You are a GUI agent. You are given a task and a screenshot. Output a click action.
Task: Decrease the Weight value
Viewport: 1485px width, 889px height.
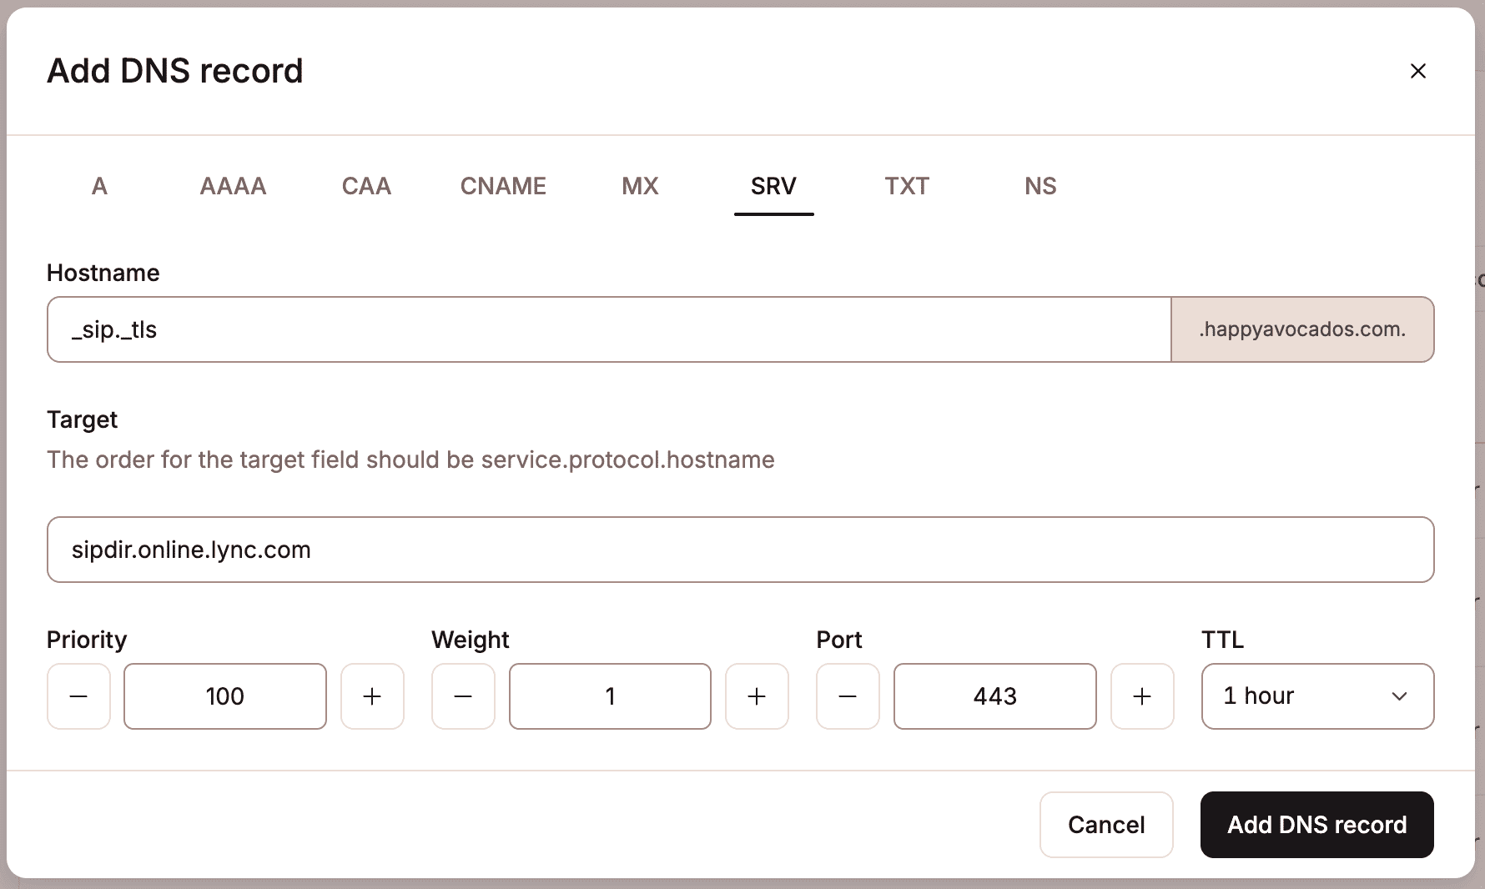pyautogui.click(x=463, y=696)
